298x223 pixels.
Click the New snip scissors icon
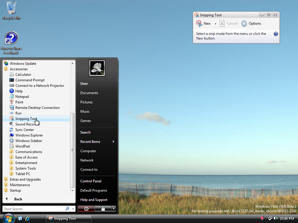tap(199, 24)
